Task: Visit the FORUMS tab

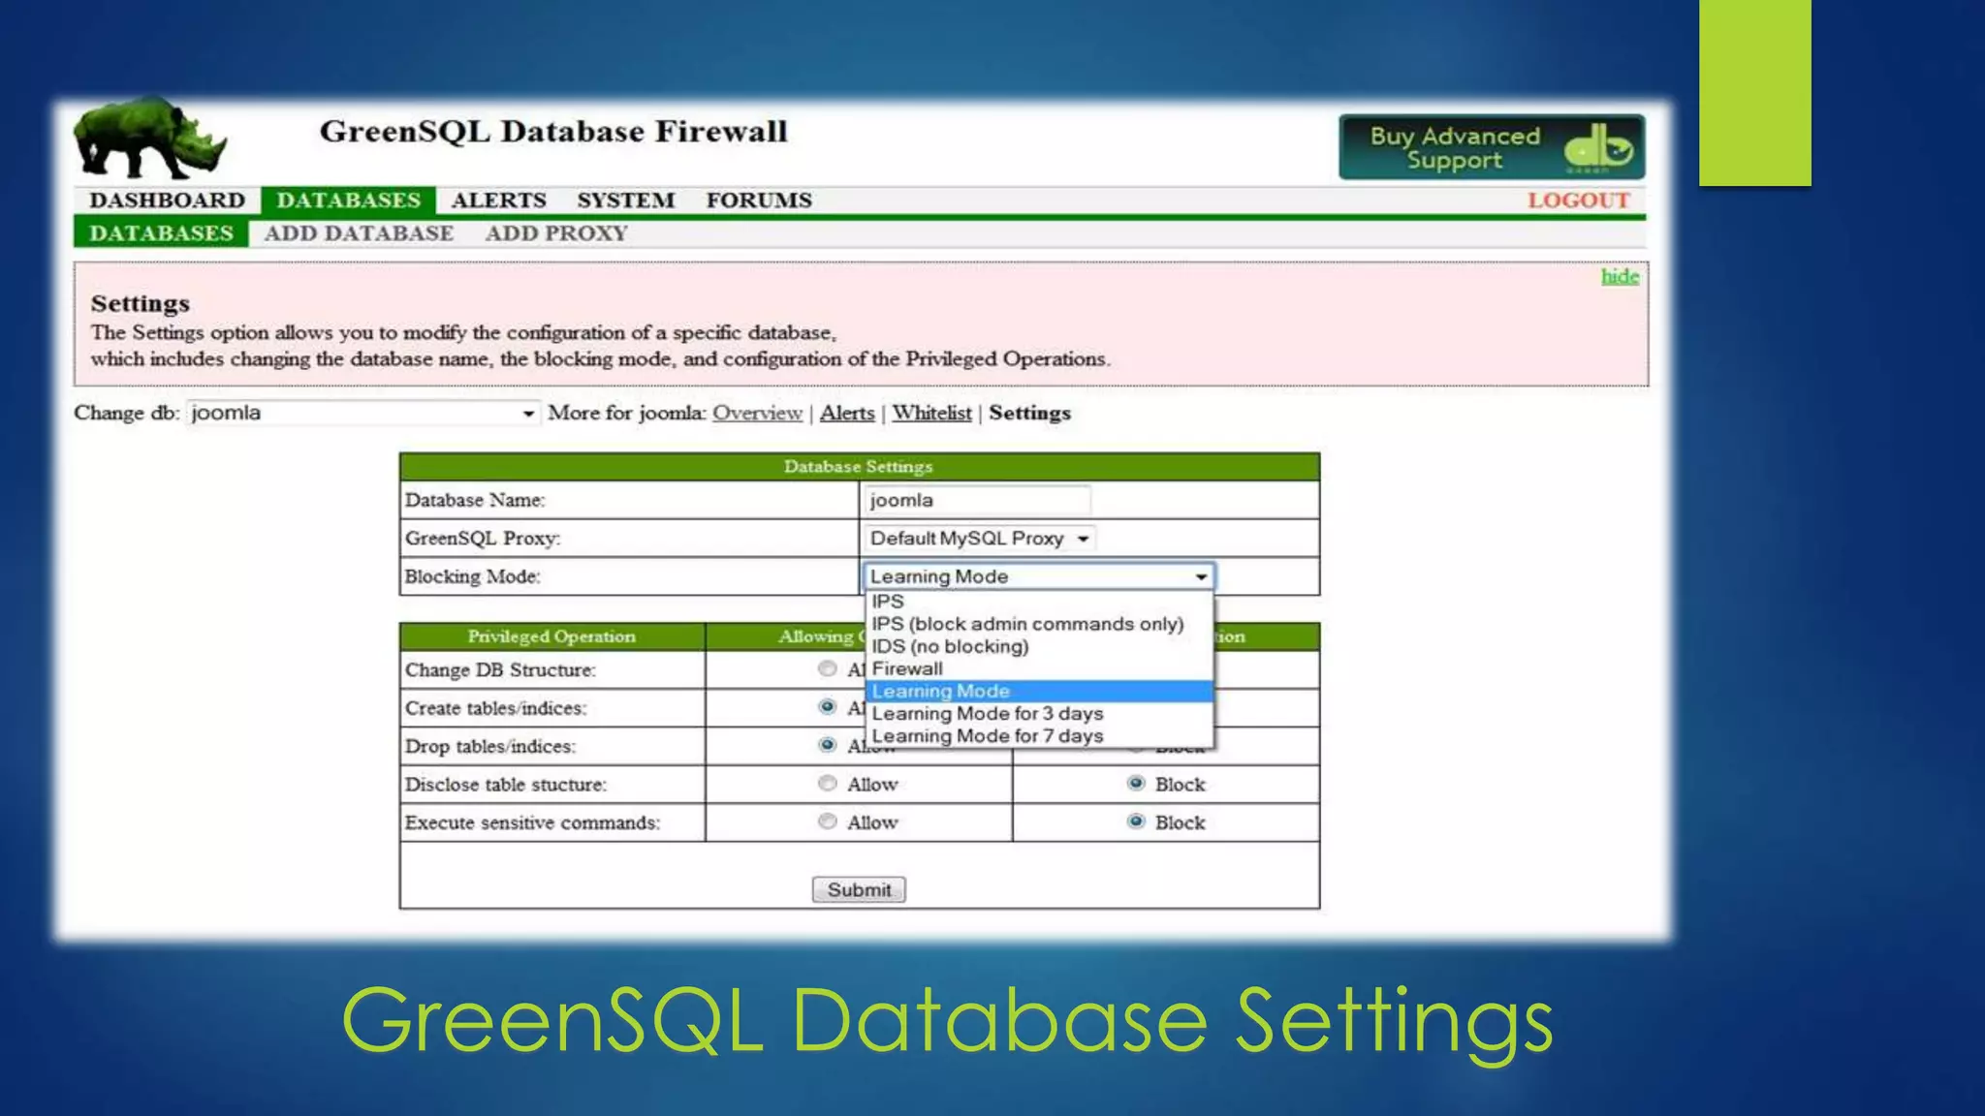Action: click(759, 201)
